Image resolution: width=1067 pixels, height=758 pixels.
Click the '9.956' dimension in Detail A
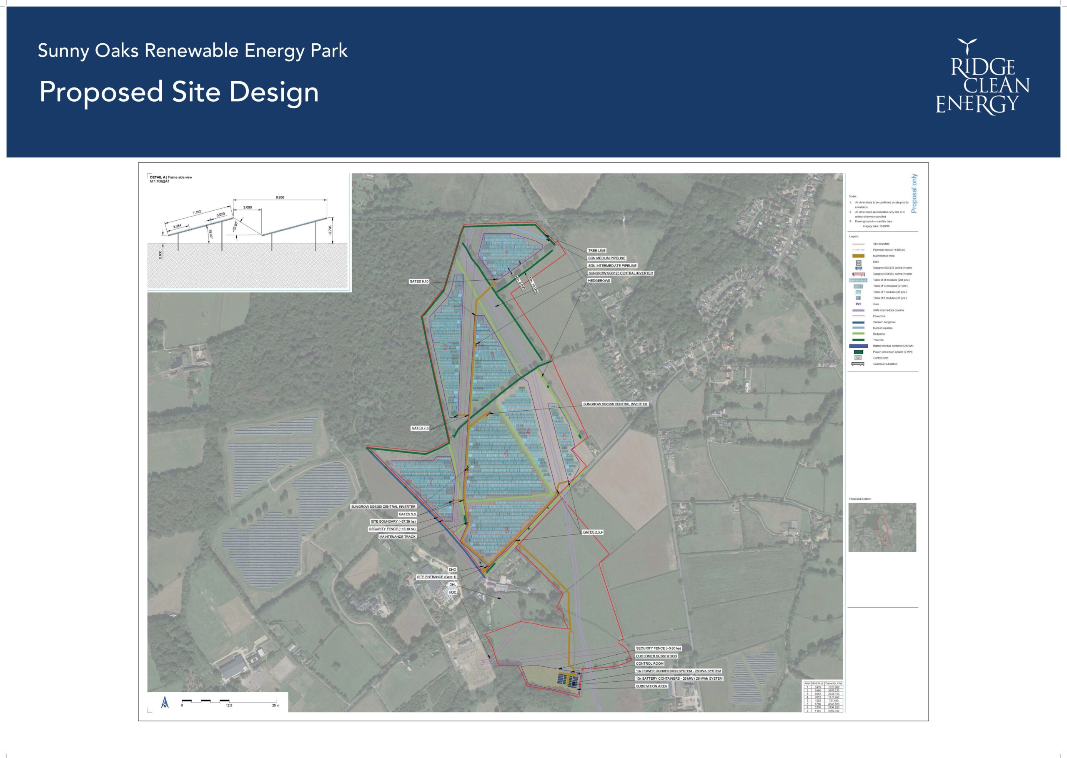pos(280,197)
